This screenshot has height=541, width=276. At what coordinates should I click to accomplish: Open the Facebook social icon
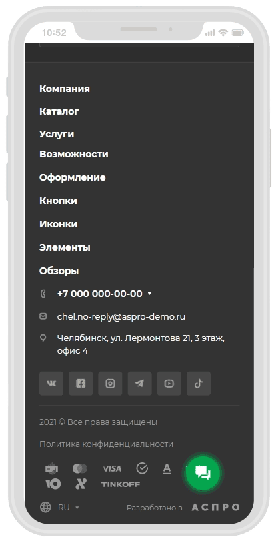(81, 384)
